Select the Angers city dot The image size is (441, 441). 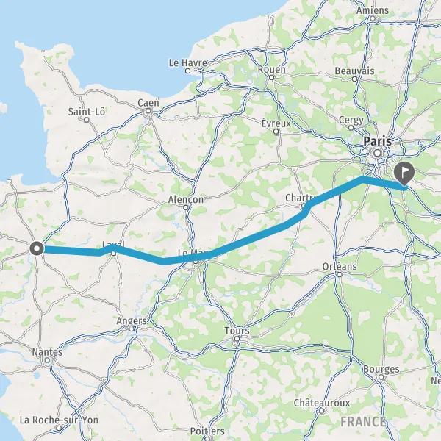[132, 329]
